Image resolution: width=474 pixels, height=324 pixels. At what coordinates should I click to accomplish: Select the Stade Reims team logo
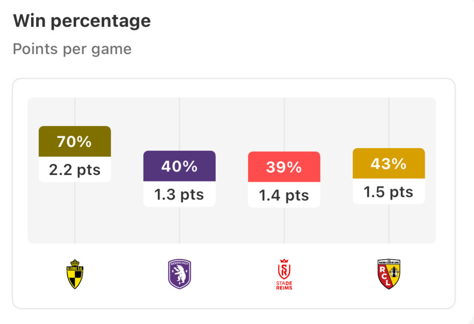tap(284, 274)
